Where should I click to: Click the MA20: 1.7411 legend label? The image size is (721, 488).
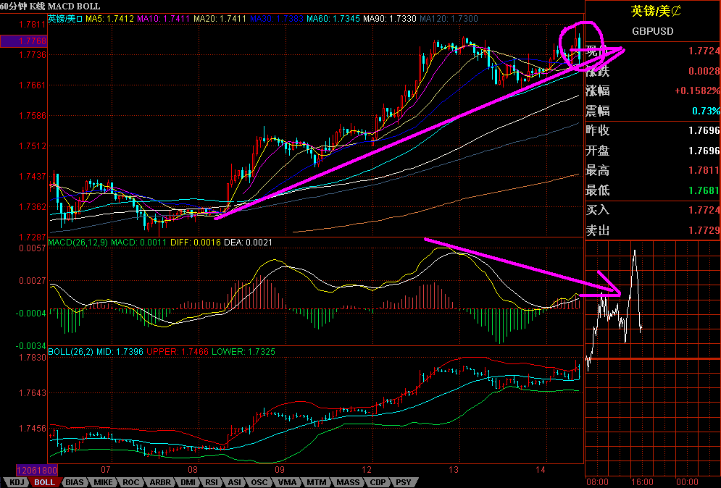[220, 19]
